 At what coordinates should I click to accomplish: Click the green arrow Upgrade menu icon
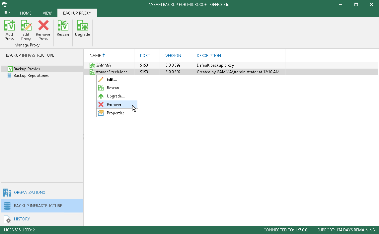pos(101,96)
